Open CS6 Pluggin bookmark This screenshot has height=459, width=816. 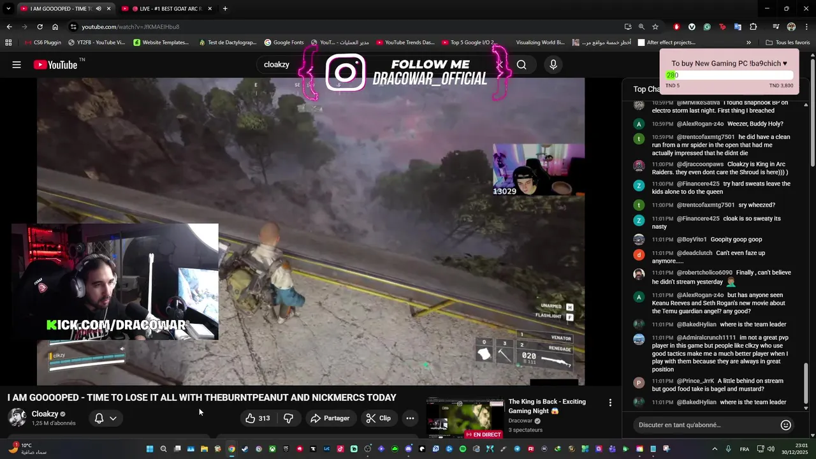click(43, 43)
